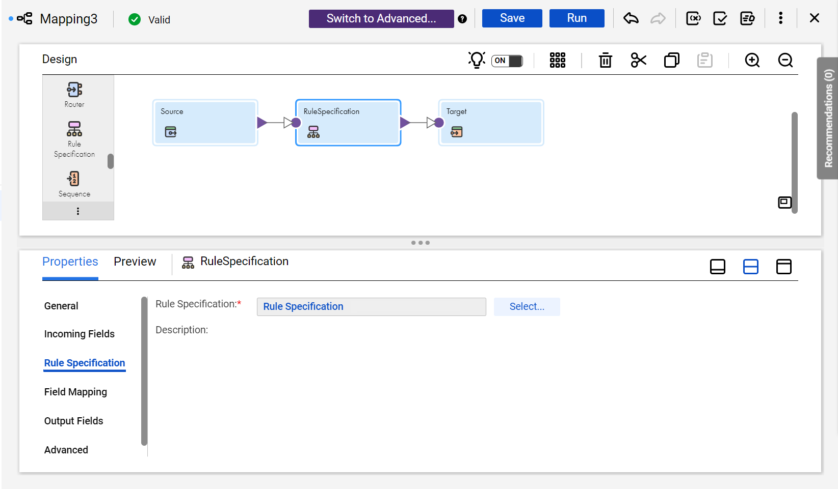This screenshot has height=489, width=838.
Task: Click the RuleSpecification icon in properties header
Action: (188, 263)
